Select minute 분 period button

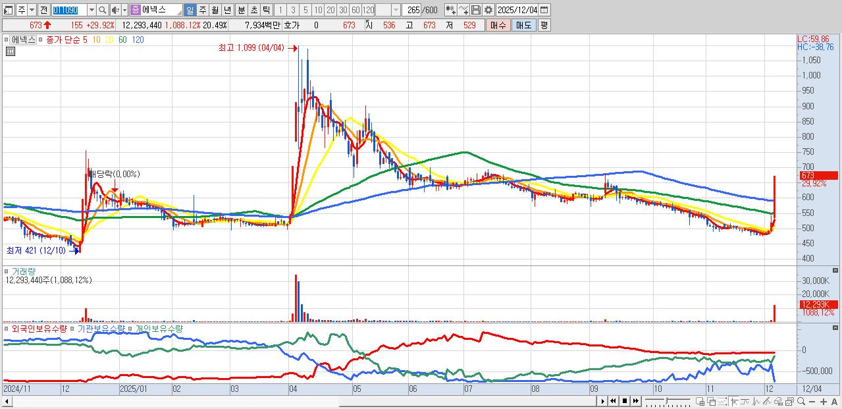[x=241, y=10]
